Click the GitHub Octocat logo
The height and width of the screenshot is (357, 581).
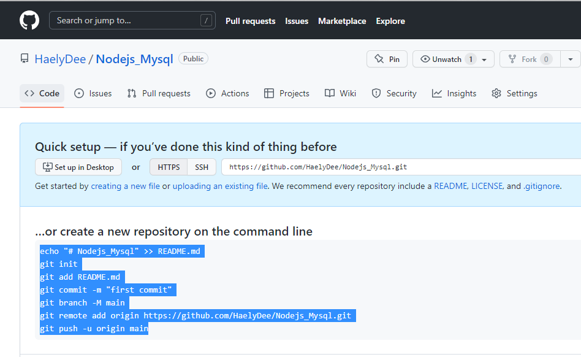[x=29, y=20]
